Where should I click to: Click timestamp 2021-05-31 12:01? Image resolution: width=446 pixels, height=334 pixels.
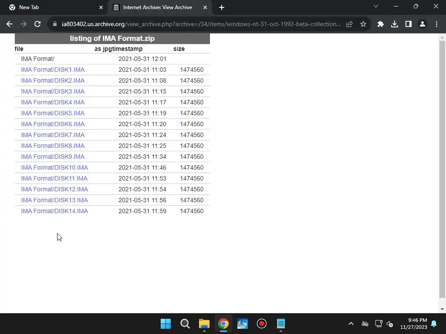click(142, 59)
